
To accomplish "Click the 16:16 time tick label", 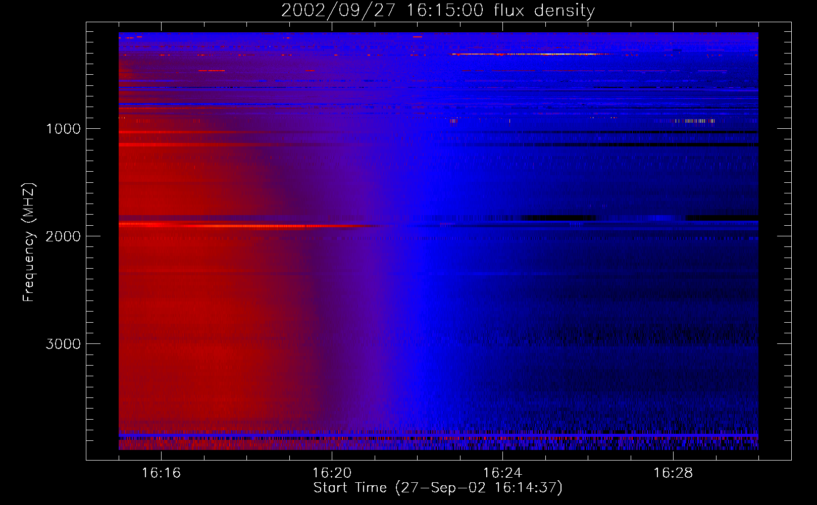I will click(161, 473).
